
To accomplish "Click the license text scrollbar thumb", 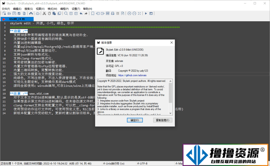I will (170, 93).
